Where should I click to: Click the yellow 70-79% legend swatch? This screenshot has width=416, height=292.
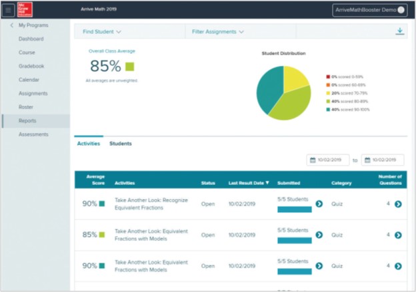(x=328, y=93)
